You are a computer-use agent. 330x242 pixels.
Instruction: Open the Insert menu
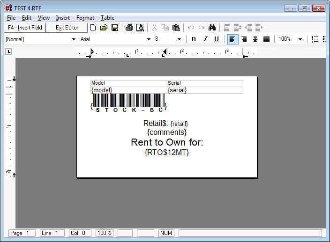(63, 18)
